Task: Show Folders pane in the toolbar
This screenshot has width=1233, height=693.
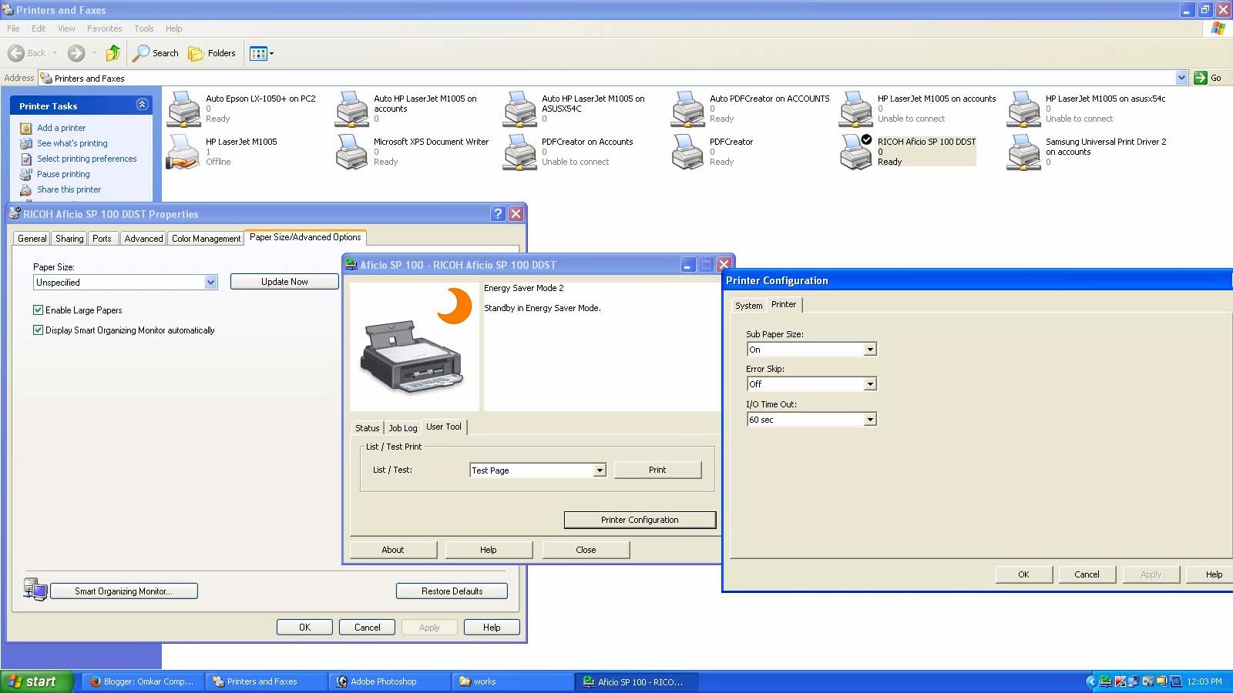Action: click(213, 53)
